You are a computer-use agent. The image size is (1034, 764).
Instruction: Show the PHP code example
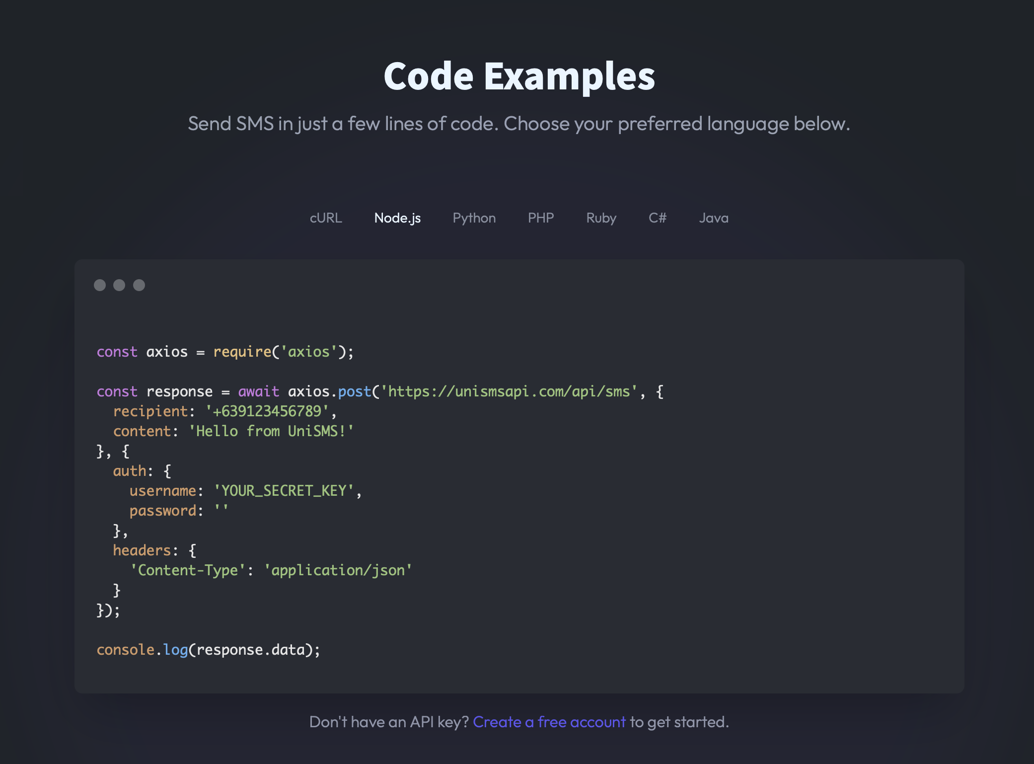(541, 218)
